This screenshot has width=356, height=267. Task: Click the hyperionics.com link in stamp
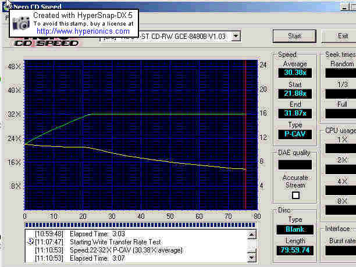(x=83, y=31)
